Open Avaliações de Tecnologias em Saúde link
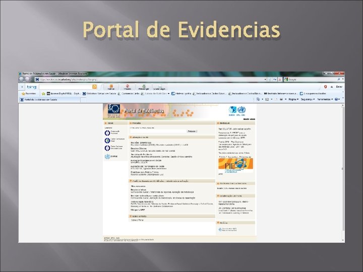The width and height of the screenshot is (363, 272). (x=147, y=166)
